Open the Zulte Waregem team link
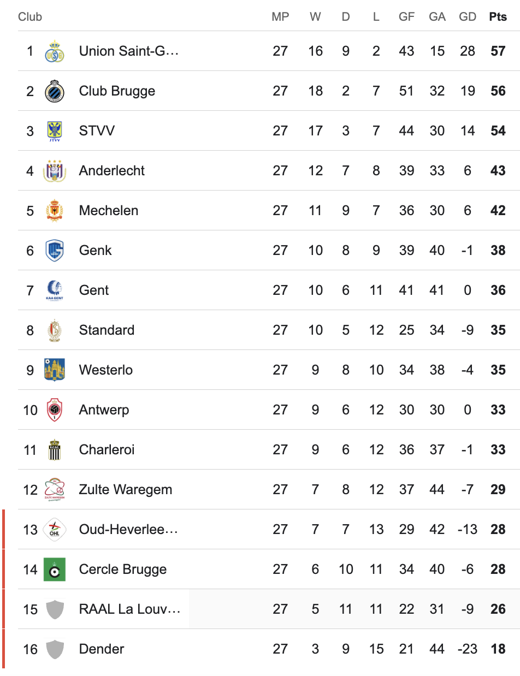520x676 pixels. coord(125,490)
